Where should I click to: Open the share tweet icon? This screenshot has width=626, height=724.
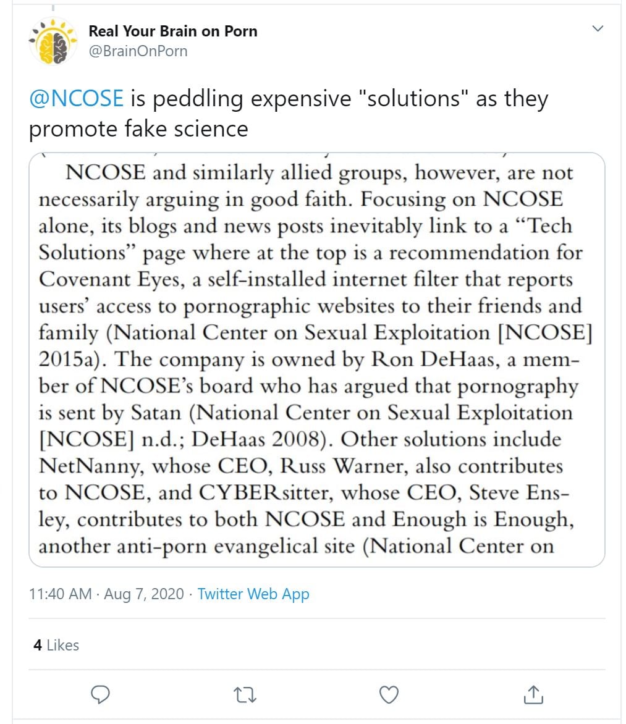click(x=533, y=695)
